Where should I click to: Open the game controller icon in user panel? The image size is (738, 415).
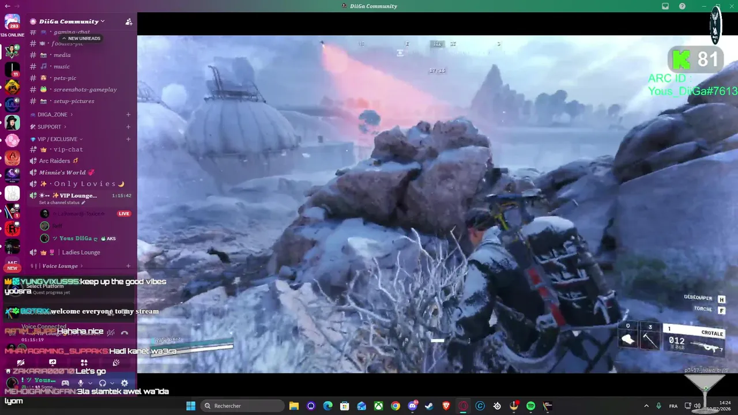coord(66,383)
